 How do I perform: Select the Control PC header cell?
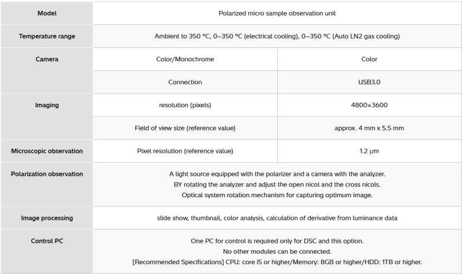(47, 241)
